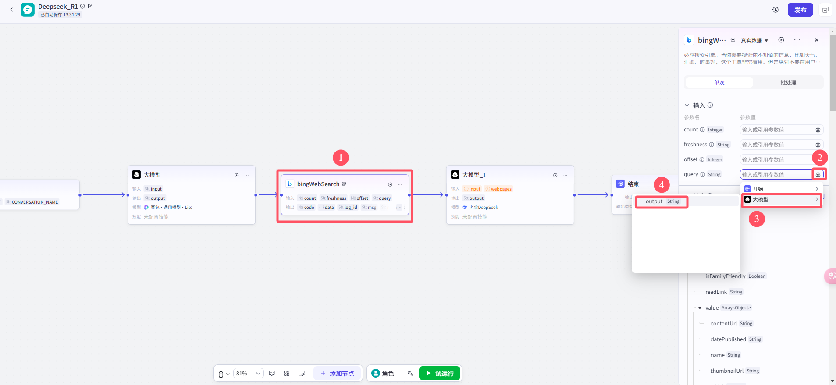Open the debug wrench tool
Image resolution: width=836 pixels, height=385 pixels.
tap(410, 373)
